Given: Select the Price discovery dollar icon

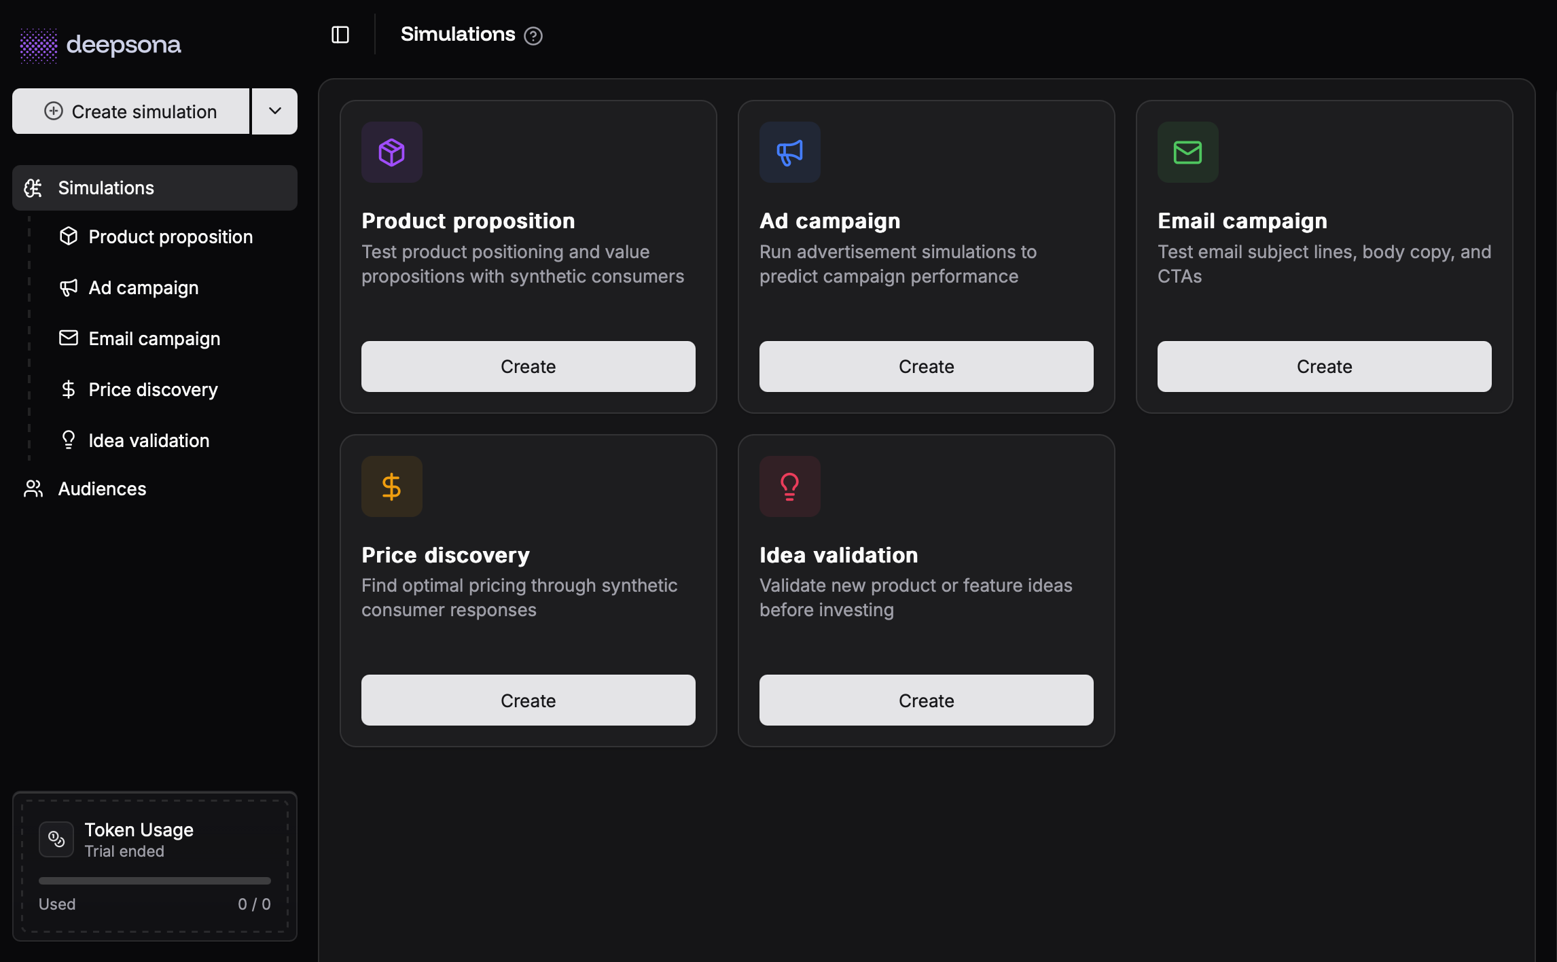Looking at the screenshot, I should coord(391,486).
